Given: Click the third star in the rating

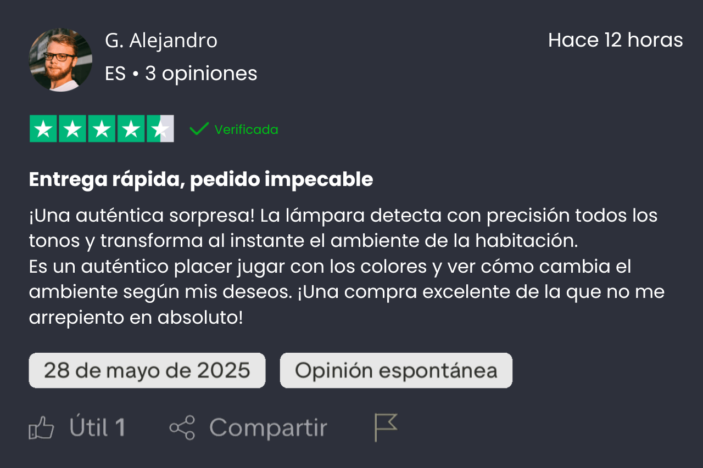Looking at the screenshot, I should click(102, 129).
